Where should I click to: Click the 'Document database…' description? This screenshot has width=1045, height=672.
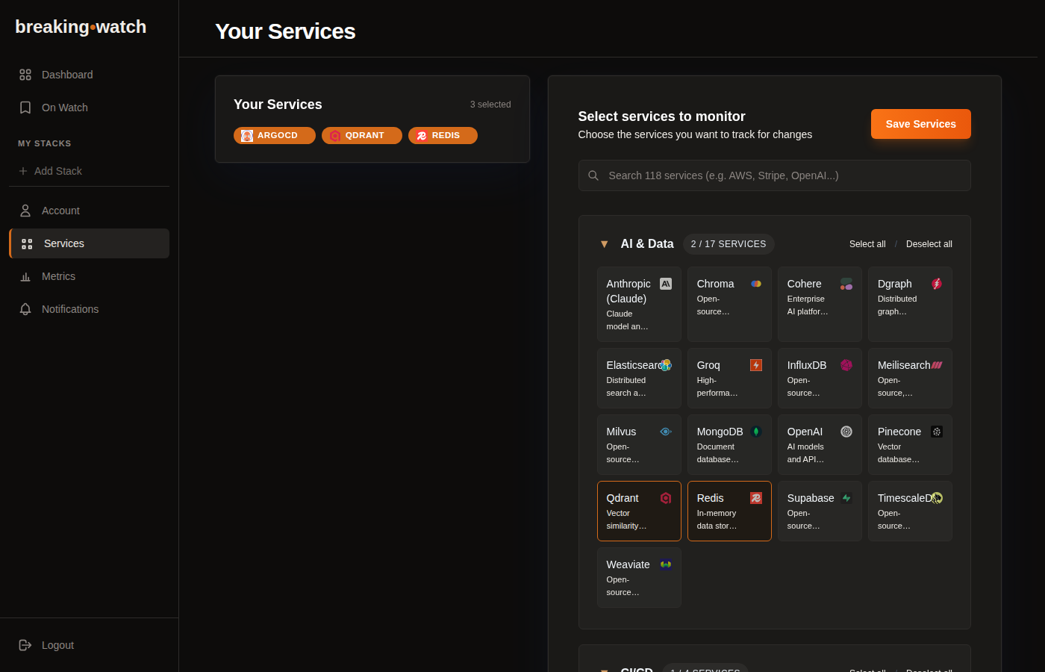coord(718,453)
